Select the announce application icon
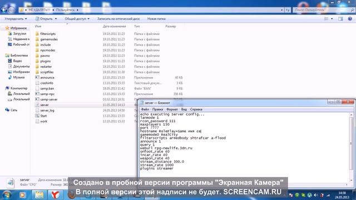Viewport: 356px width, 200px height. click(37, 77)
